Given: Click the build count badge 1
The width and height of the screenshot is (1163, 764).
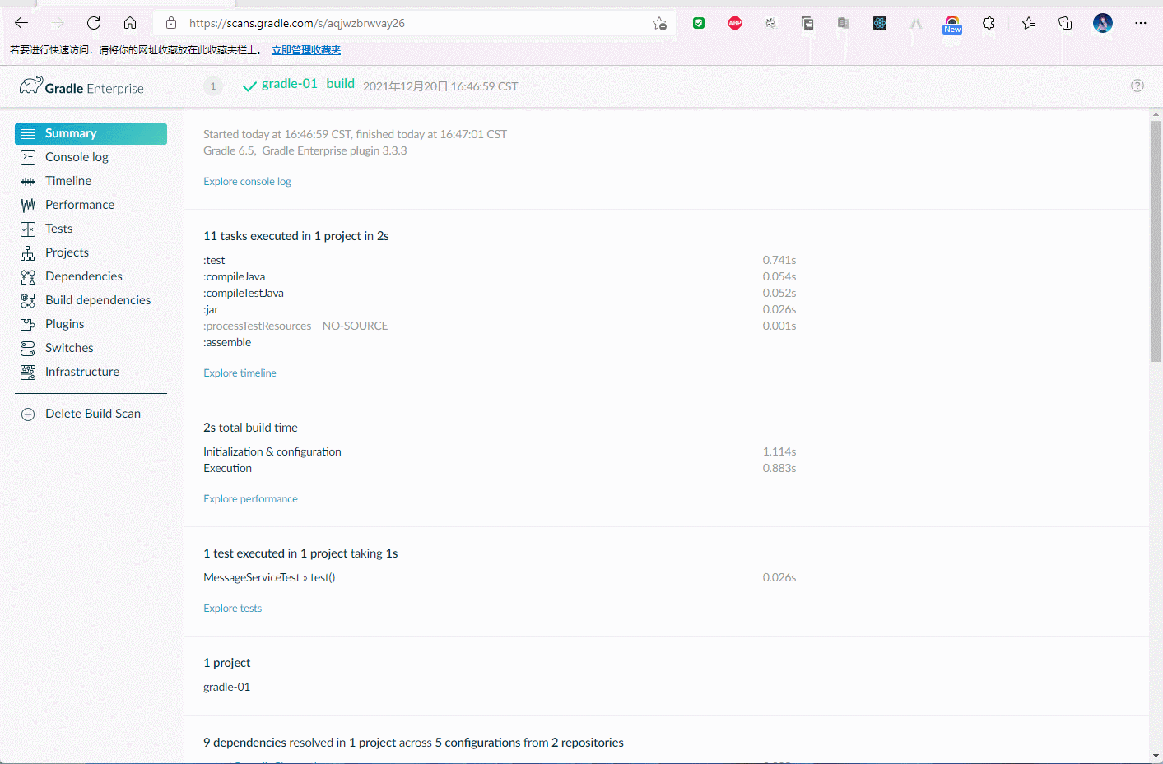Looking at the screenshot, I should pos(213,86).
